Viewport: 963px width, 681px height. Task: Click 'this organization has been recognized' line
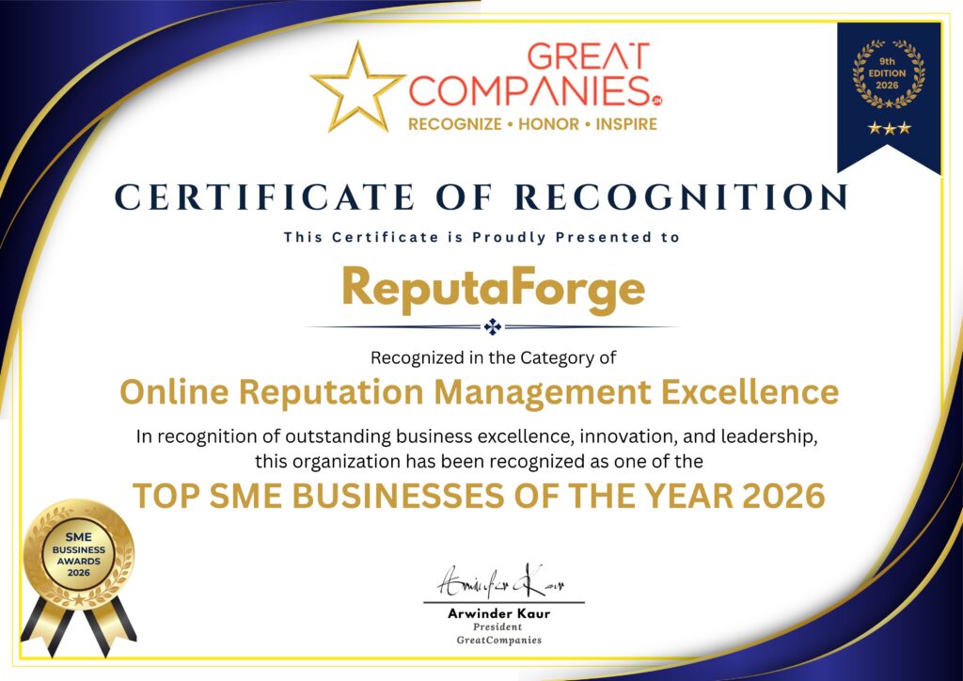[x=479, y=461]
